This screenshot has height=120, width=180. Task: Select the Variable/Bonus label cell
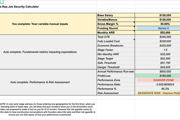[116, 19]
